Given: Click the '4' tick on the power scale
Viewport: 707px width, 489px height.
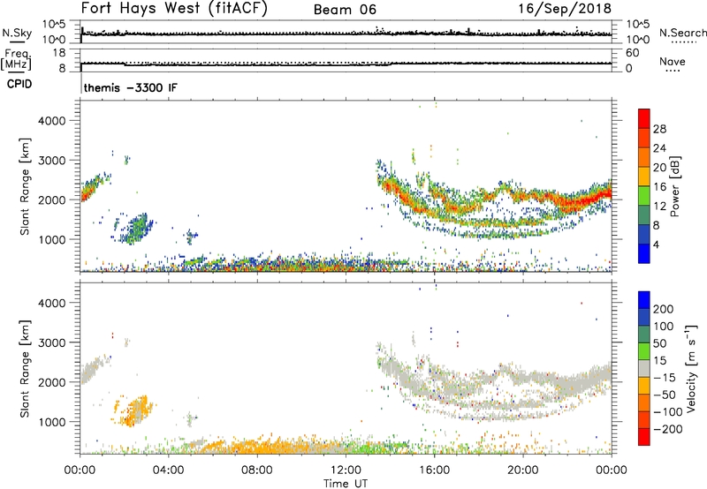Looking at the screenshot, I should [x=656, y=244].
